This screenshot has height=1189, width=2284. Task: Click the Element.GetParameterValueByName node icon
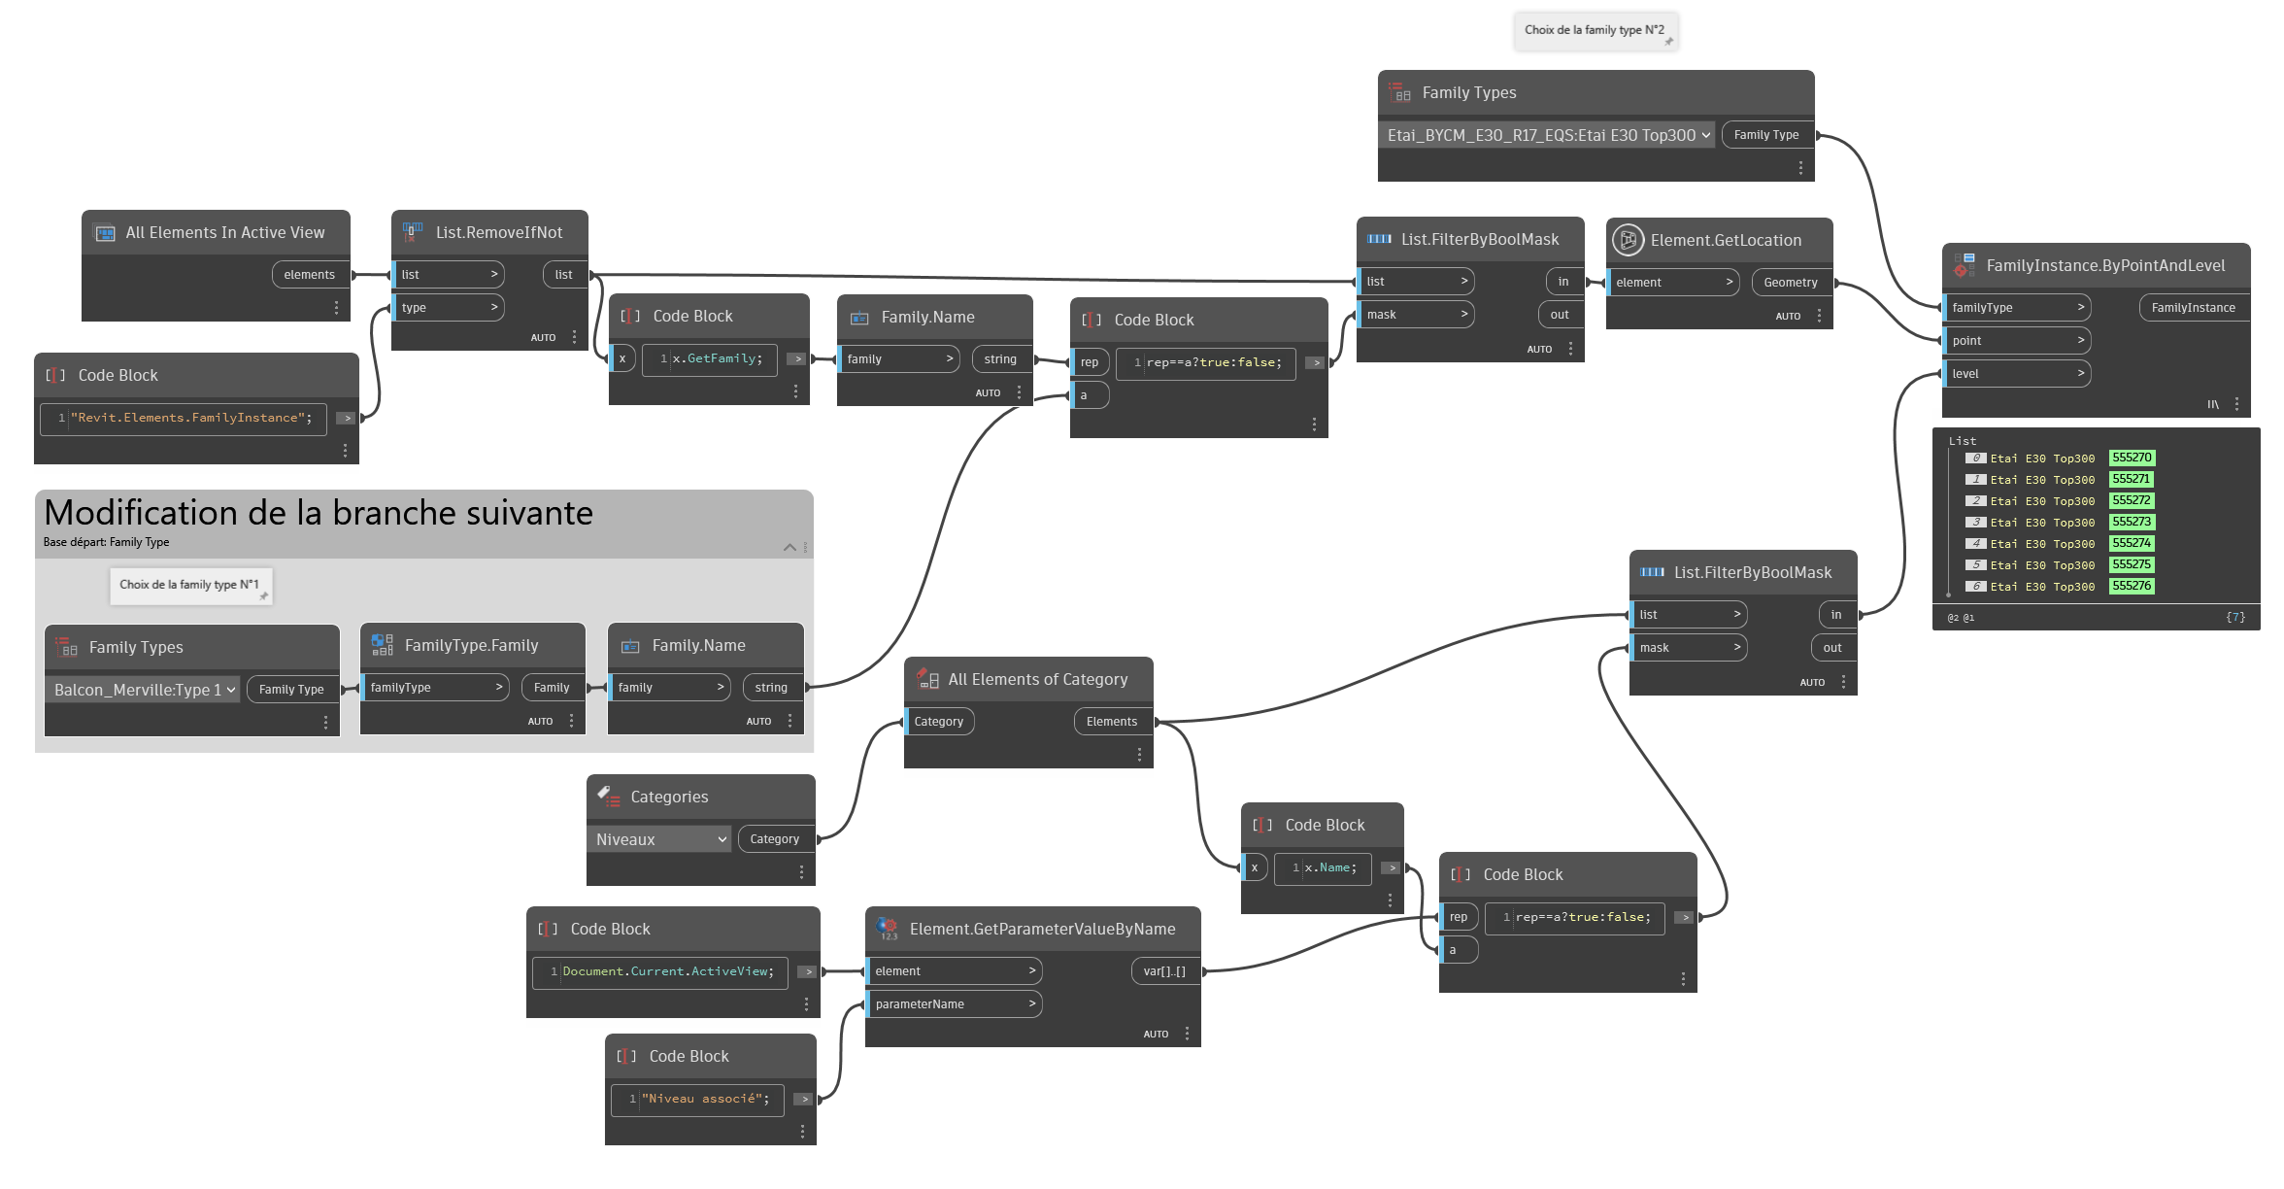point(887,929)
